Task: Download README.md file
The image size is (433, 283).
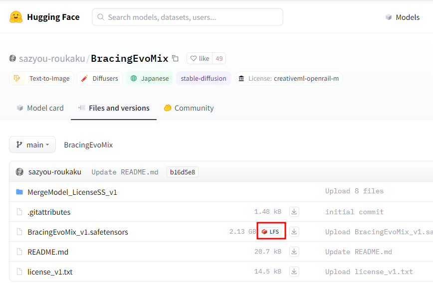Action: coord(294,252)
